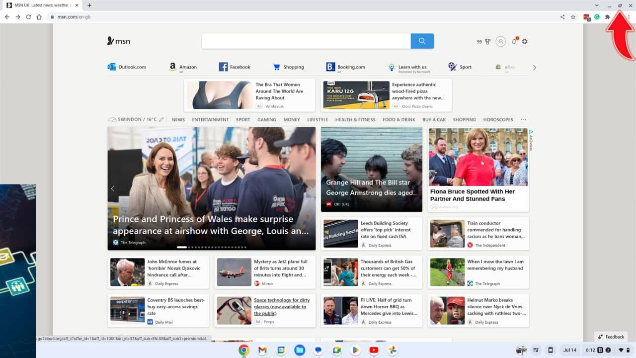Show more shortcuts with right chevron

535,68
